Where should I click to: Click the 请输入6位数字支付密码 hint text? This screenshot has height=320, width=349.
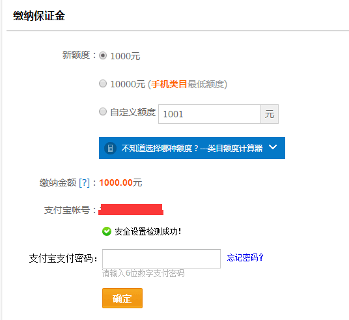(143, 273)
